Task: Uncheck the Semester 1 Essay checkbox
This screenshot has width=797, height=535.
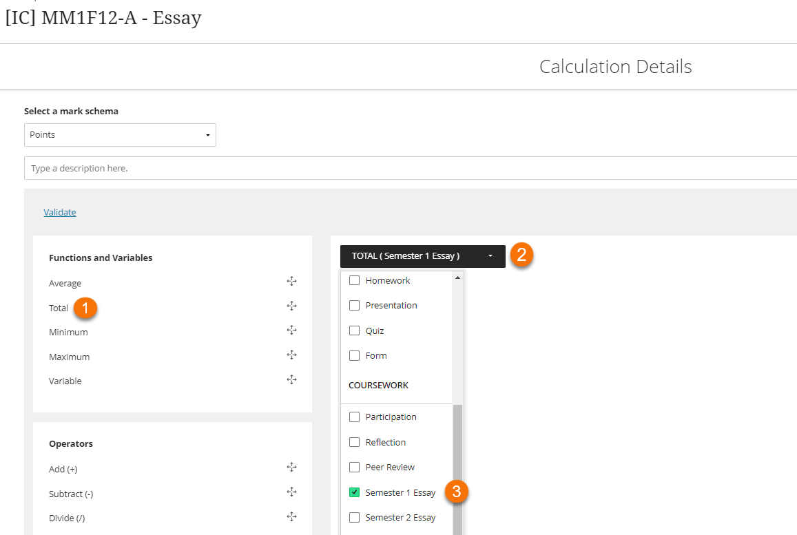Action: tap(355, 492)
